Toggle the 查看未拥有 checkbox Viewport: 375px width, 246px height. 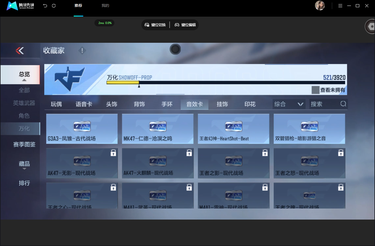[316, 90]
